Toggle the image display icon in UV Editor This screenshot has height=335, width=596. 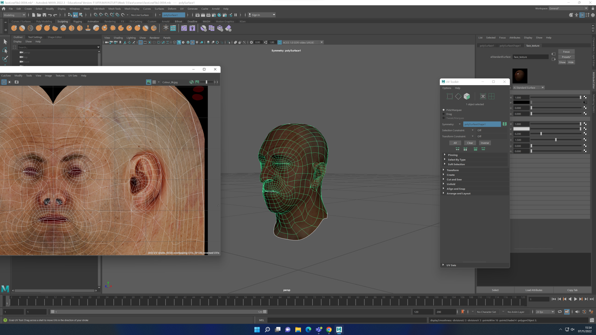(x=149, y=82)
